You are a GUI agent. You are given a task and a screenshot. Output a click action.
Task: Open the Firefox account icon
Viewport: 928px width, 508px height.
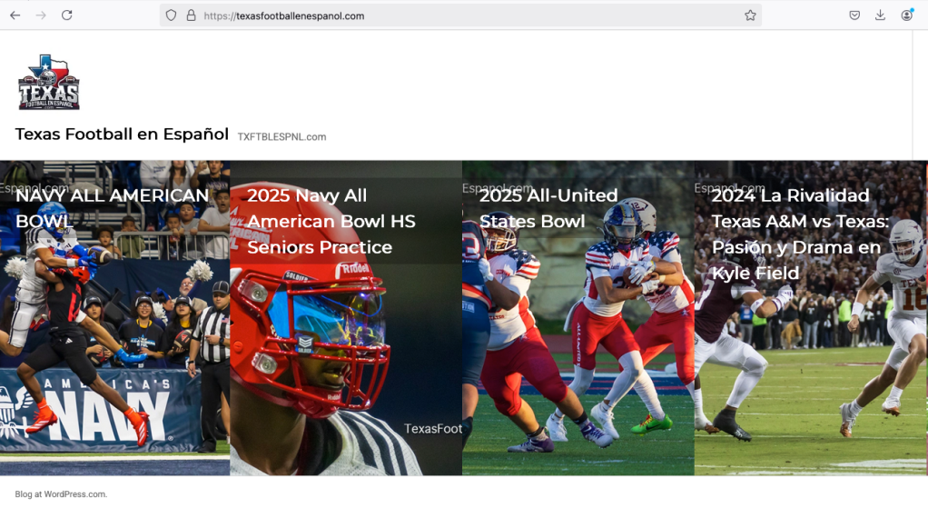[907, 15]
